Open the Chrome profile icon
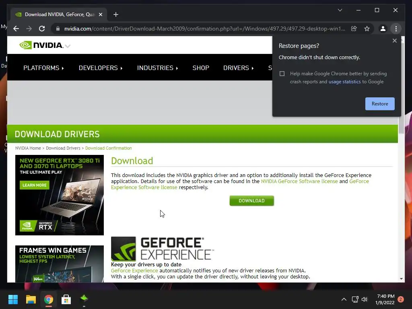Viewport: 412px width, 309px height. point(383,29)
